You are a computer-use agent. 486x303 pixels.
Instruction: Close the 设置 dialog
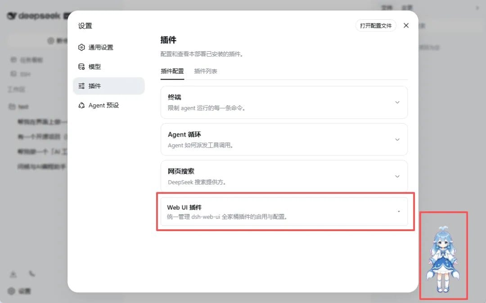click(406, 26)
